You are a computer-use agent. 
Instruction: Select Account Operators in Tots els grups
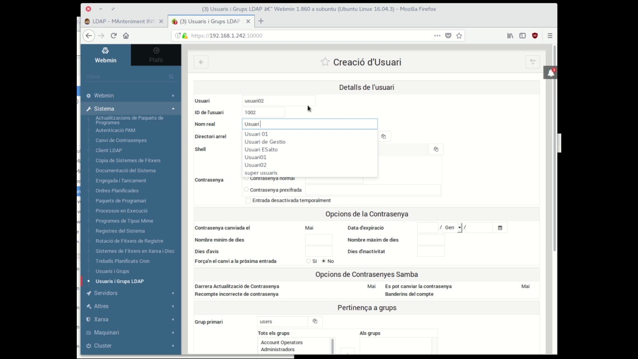[282, 343]
